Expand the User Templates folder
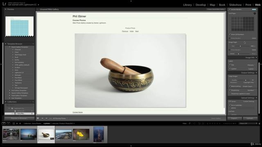This screenshot has height=147, width=262. [x=9, y=98]
